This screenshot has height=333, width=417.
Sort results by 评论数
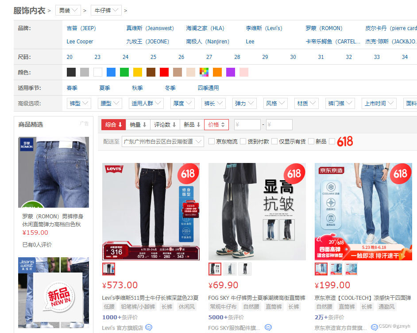coord(165,124)
